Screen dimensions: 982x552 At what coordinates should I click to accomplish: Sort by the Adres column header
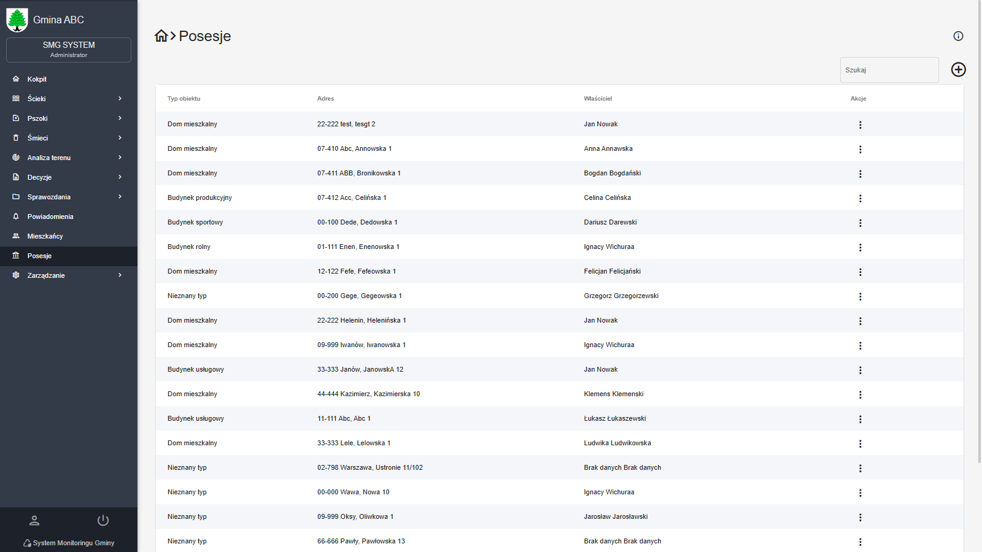point(325,99)
